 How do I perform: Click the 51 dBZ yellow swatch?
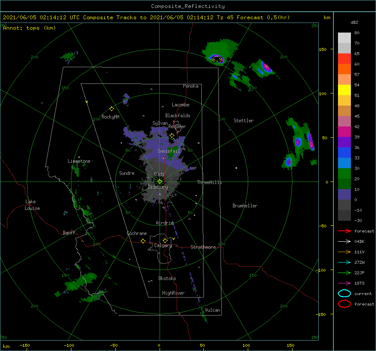344,90
